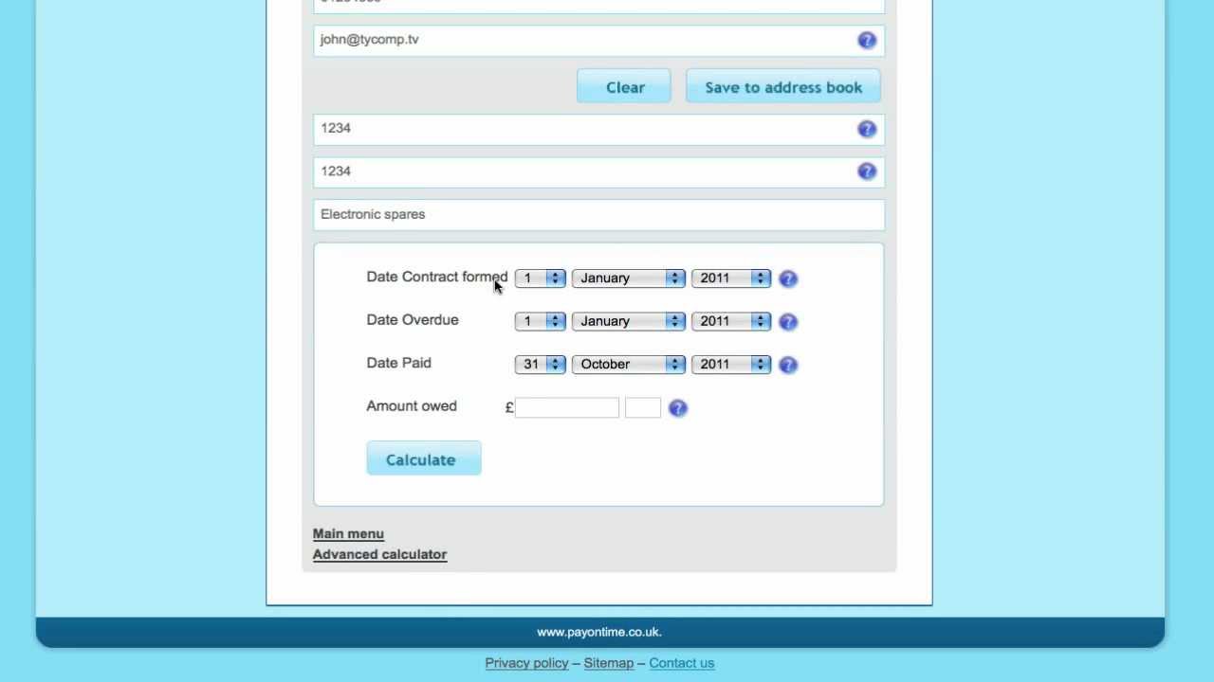Open Privacy policy footer link

526,663
